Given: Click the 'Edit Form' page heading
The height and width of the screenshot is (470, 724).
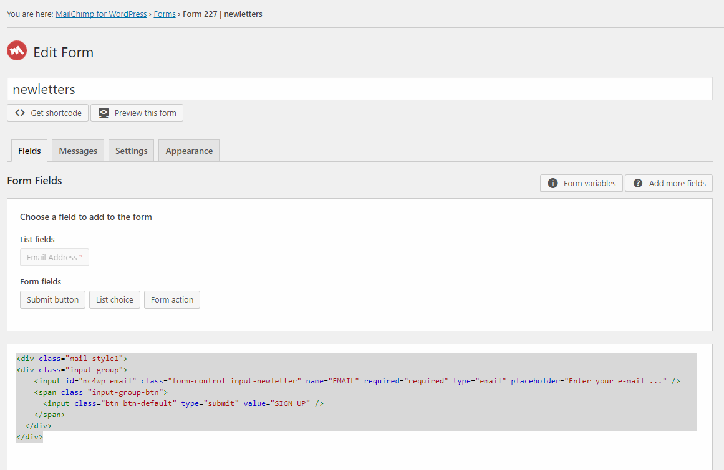Looking at the screenshot, I should tap(63, 52).
